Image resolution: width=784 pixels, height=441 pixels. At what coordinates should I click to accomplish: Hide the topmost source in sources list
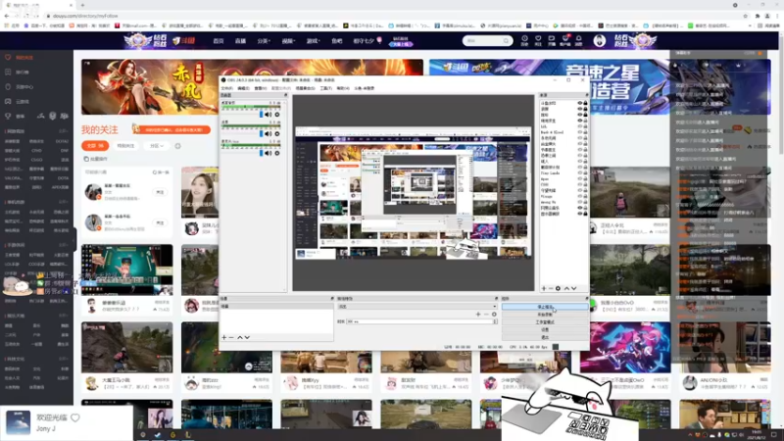[580, 103]
